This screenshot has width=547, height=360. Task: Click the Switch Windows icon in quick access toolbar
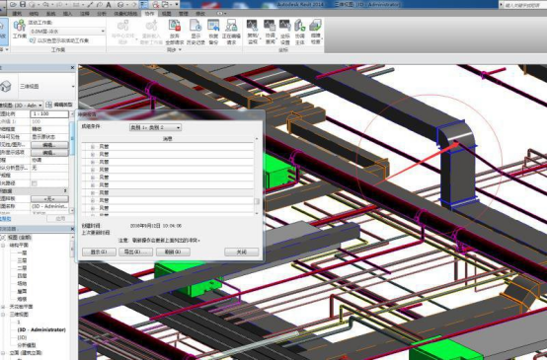coord(166,4)
